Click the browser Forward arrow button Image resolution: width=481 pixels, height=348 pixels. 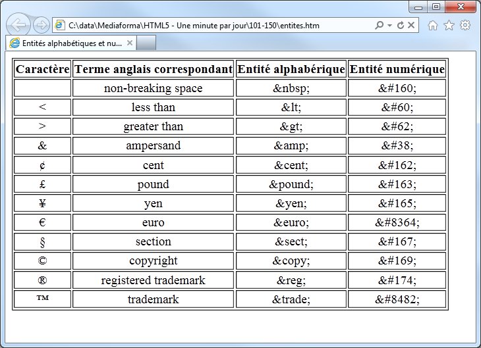[x=41, y=26]
